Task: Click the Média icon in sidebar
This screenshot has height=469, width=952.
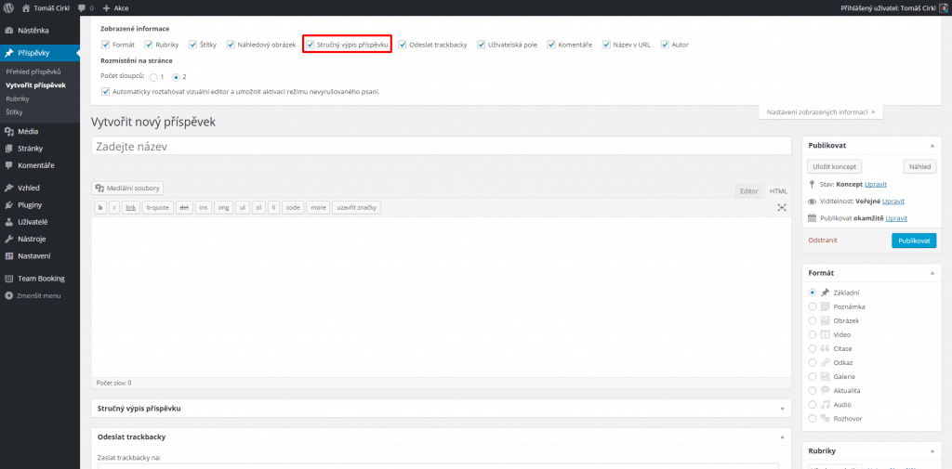Action: click(x=9, y=131)
